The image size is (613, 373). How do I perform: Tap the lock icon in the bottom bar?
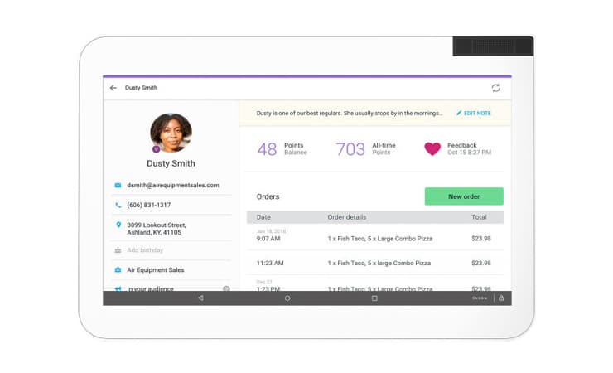(x=500, y=298)
